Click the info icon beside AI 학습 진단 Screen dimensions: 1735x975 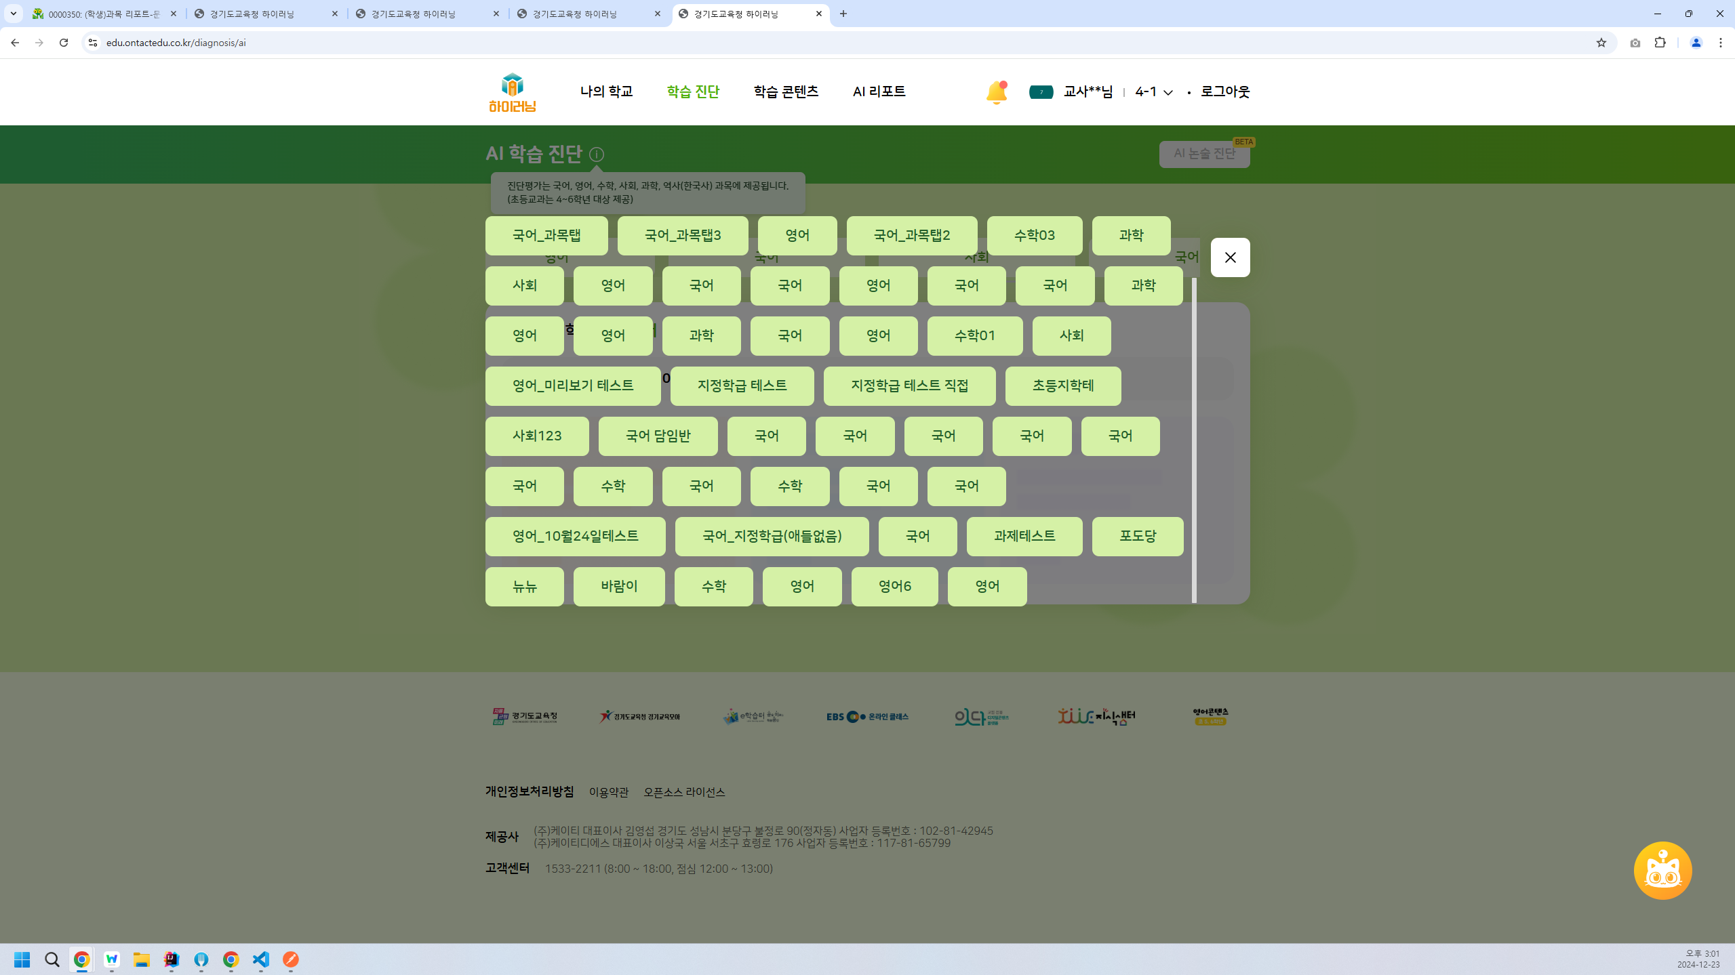click(597, 154)
